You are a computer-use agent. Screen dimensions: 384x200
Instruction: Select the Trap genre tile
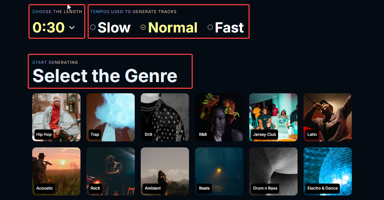110,117
